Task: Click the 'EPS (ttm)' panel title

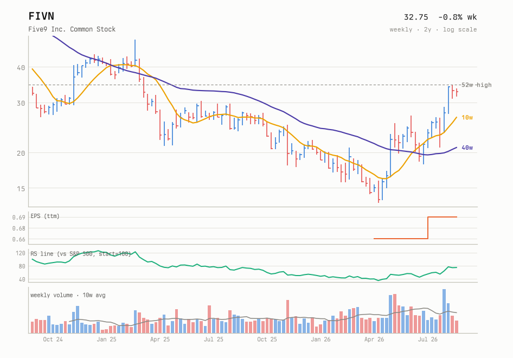Action: point(45,216)
